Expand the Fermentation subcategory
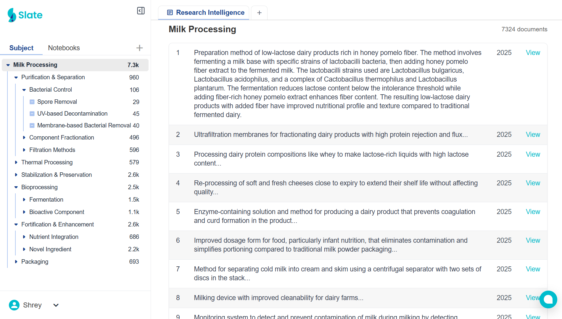 (x=24, y=200)
